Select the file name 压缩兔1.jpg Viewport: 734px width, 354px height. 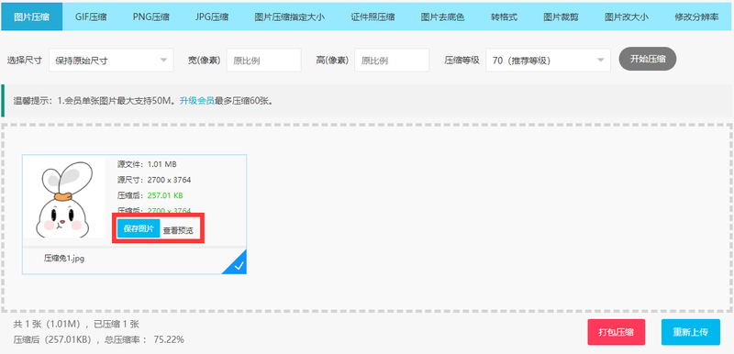(x=64, y=258)
